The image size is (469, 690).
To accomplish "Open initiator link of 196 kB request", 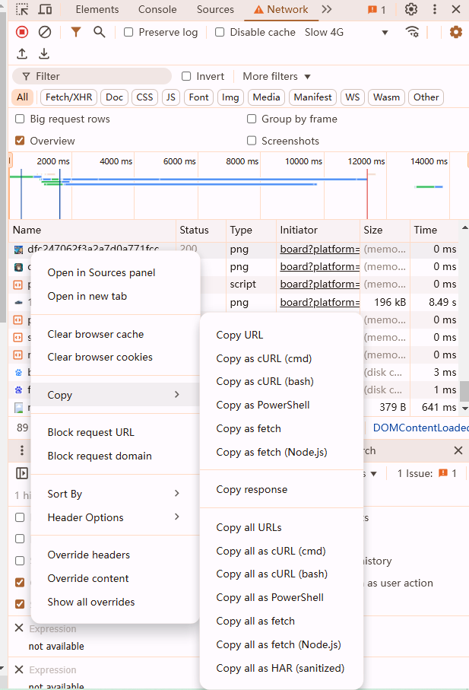I will coord(319,302).
